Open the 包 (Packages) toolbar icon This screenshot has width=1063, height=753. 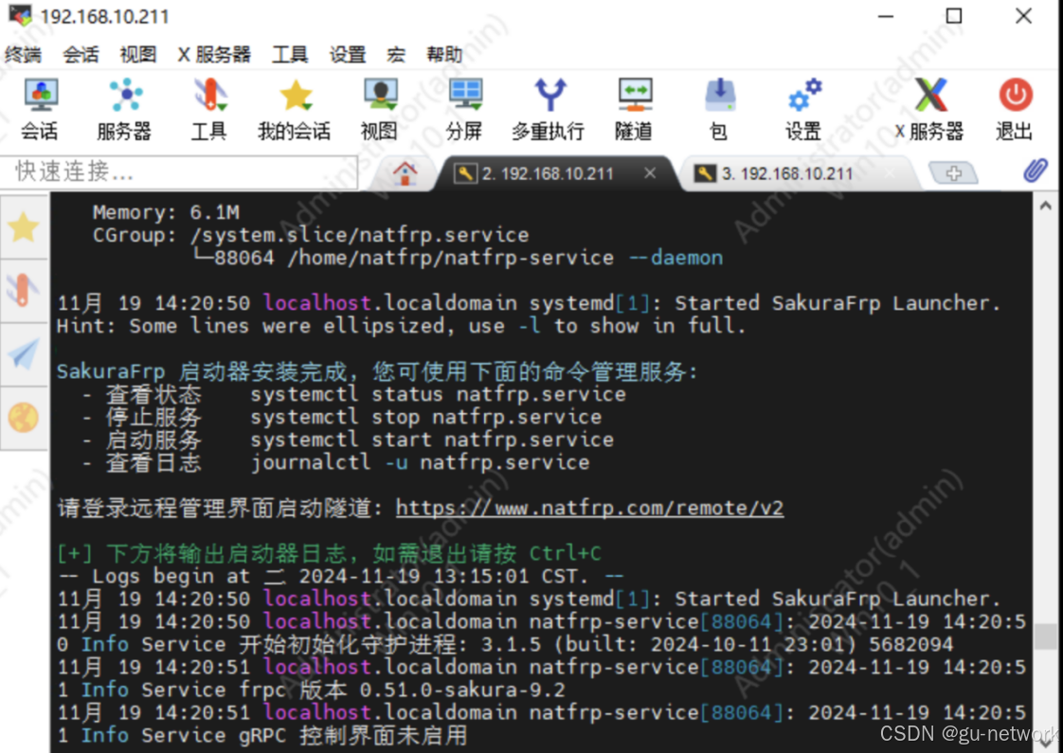click(x=719, y=110)
